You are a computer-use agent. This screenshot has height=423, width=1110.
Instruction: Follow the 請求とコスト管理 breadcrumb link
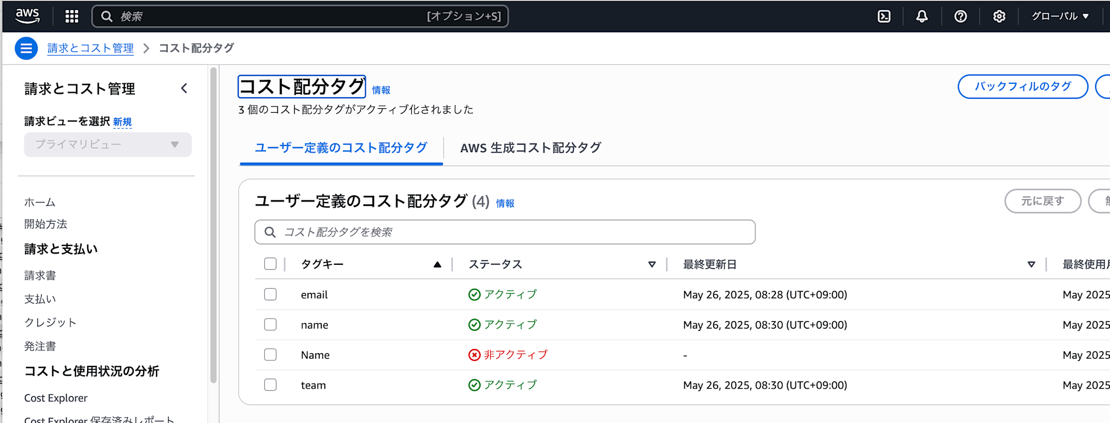pyautogui.click(x=90, y=48)
